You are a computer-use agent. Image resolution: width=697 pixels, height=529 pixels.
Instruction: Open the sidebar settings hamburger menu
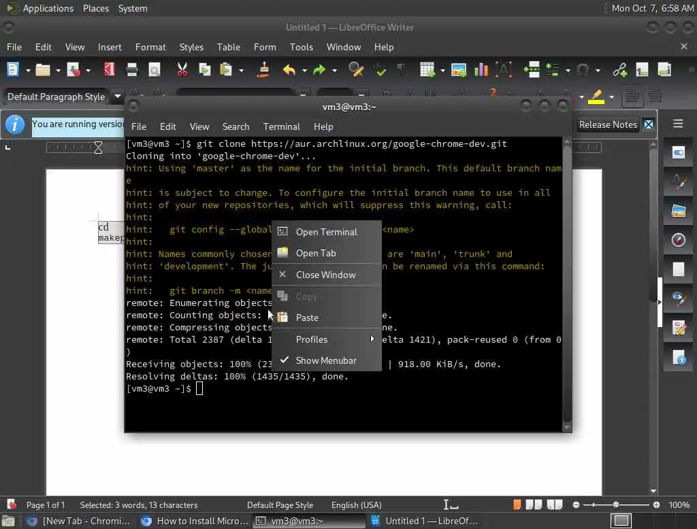(677, 124)
